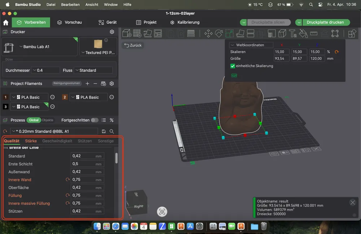Open the Fluss Standard dropdown

[x=93, y=70]
